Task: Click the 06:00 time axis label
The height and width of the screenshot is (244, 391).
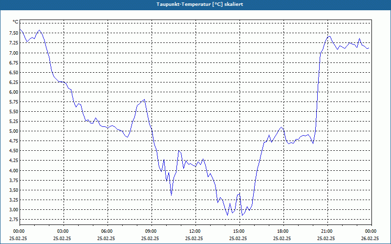Action: tap(108, 231)
